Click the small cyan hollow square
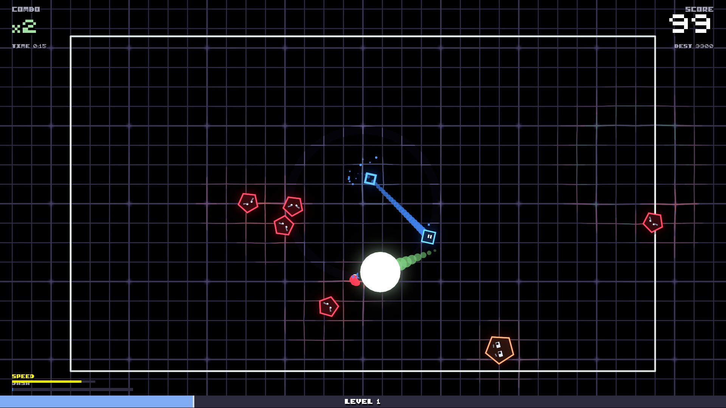 pyautogui.click(x=371, y=179)
